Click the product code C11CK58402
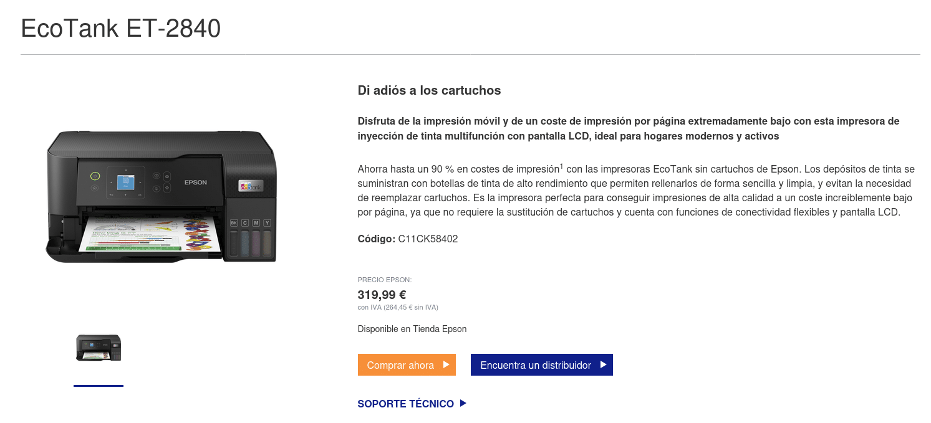The width and height of the screenshot is (931, 423). [x=428, y=239]
